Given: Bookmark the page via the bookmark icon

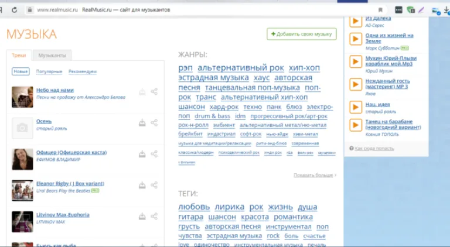Looking at the screenshot, I should [380, 10].
